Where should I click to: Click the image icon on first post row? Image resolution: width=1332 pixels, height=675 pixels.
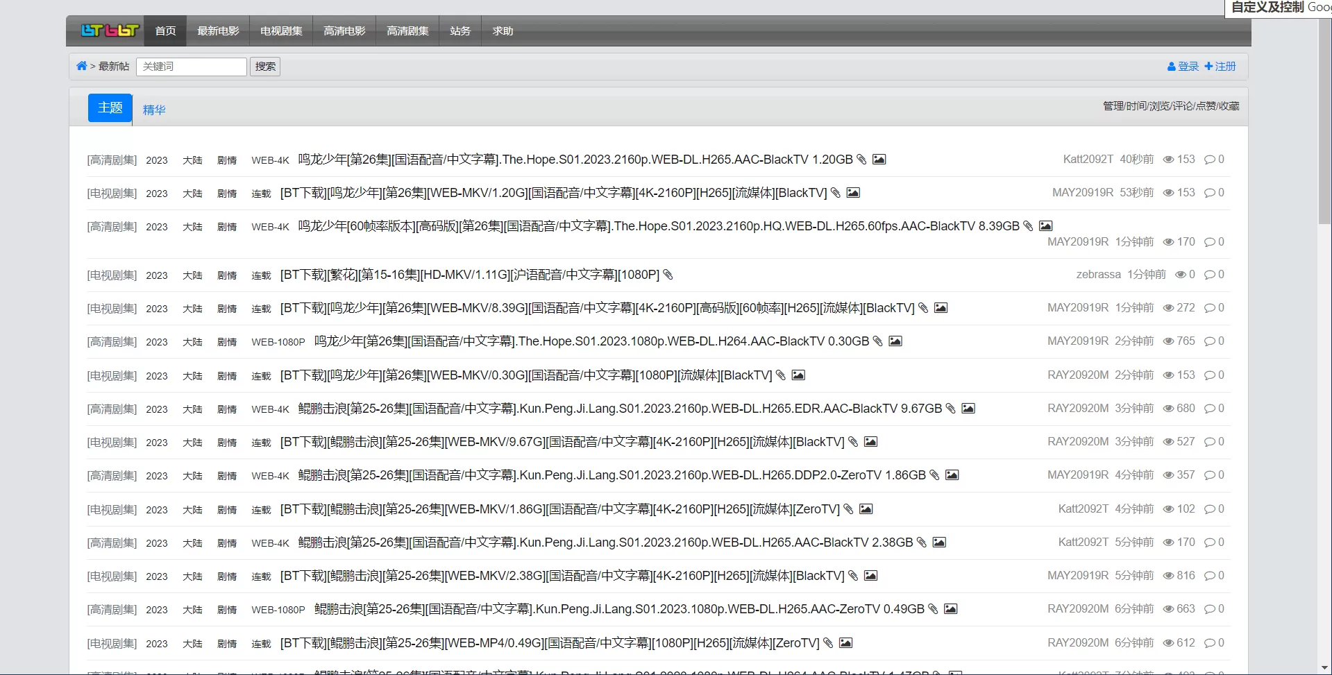879,160
